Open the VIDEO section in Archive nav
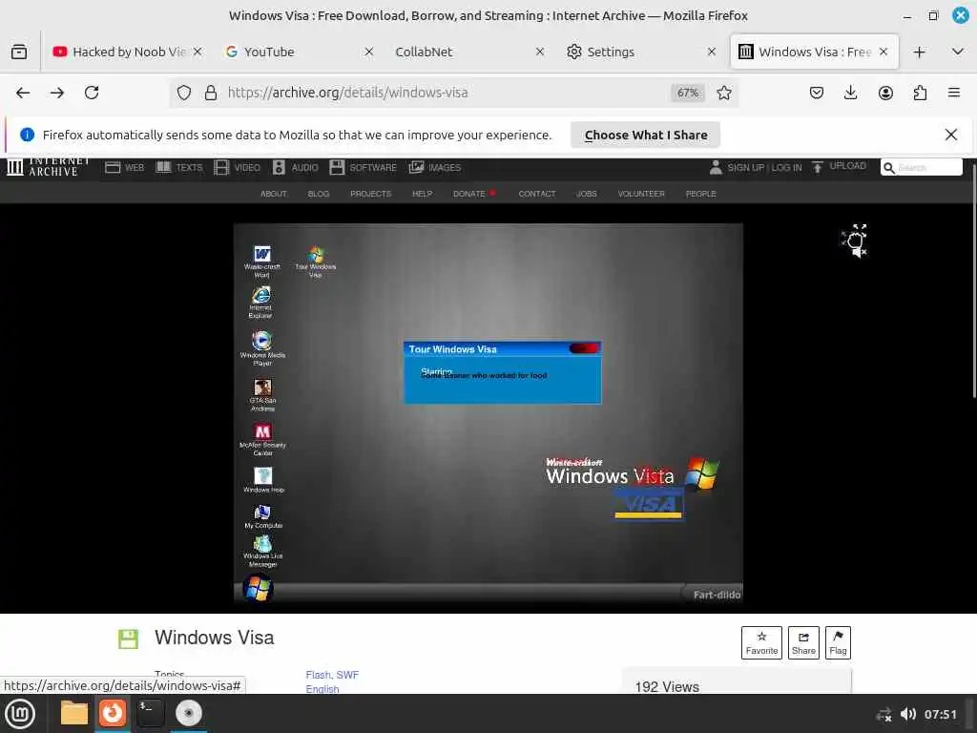The image size is (977, 733). pos(238,168)
